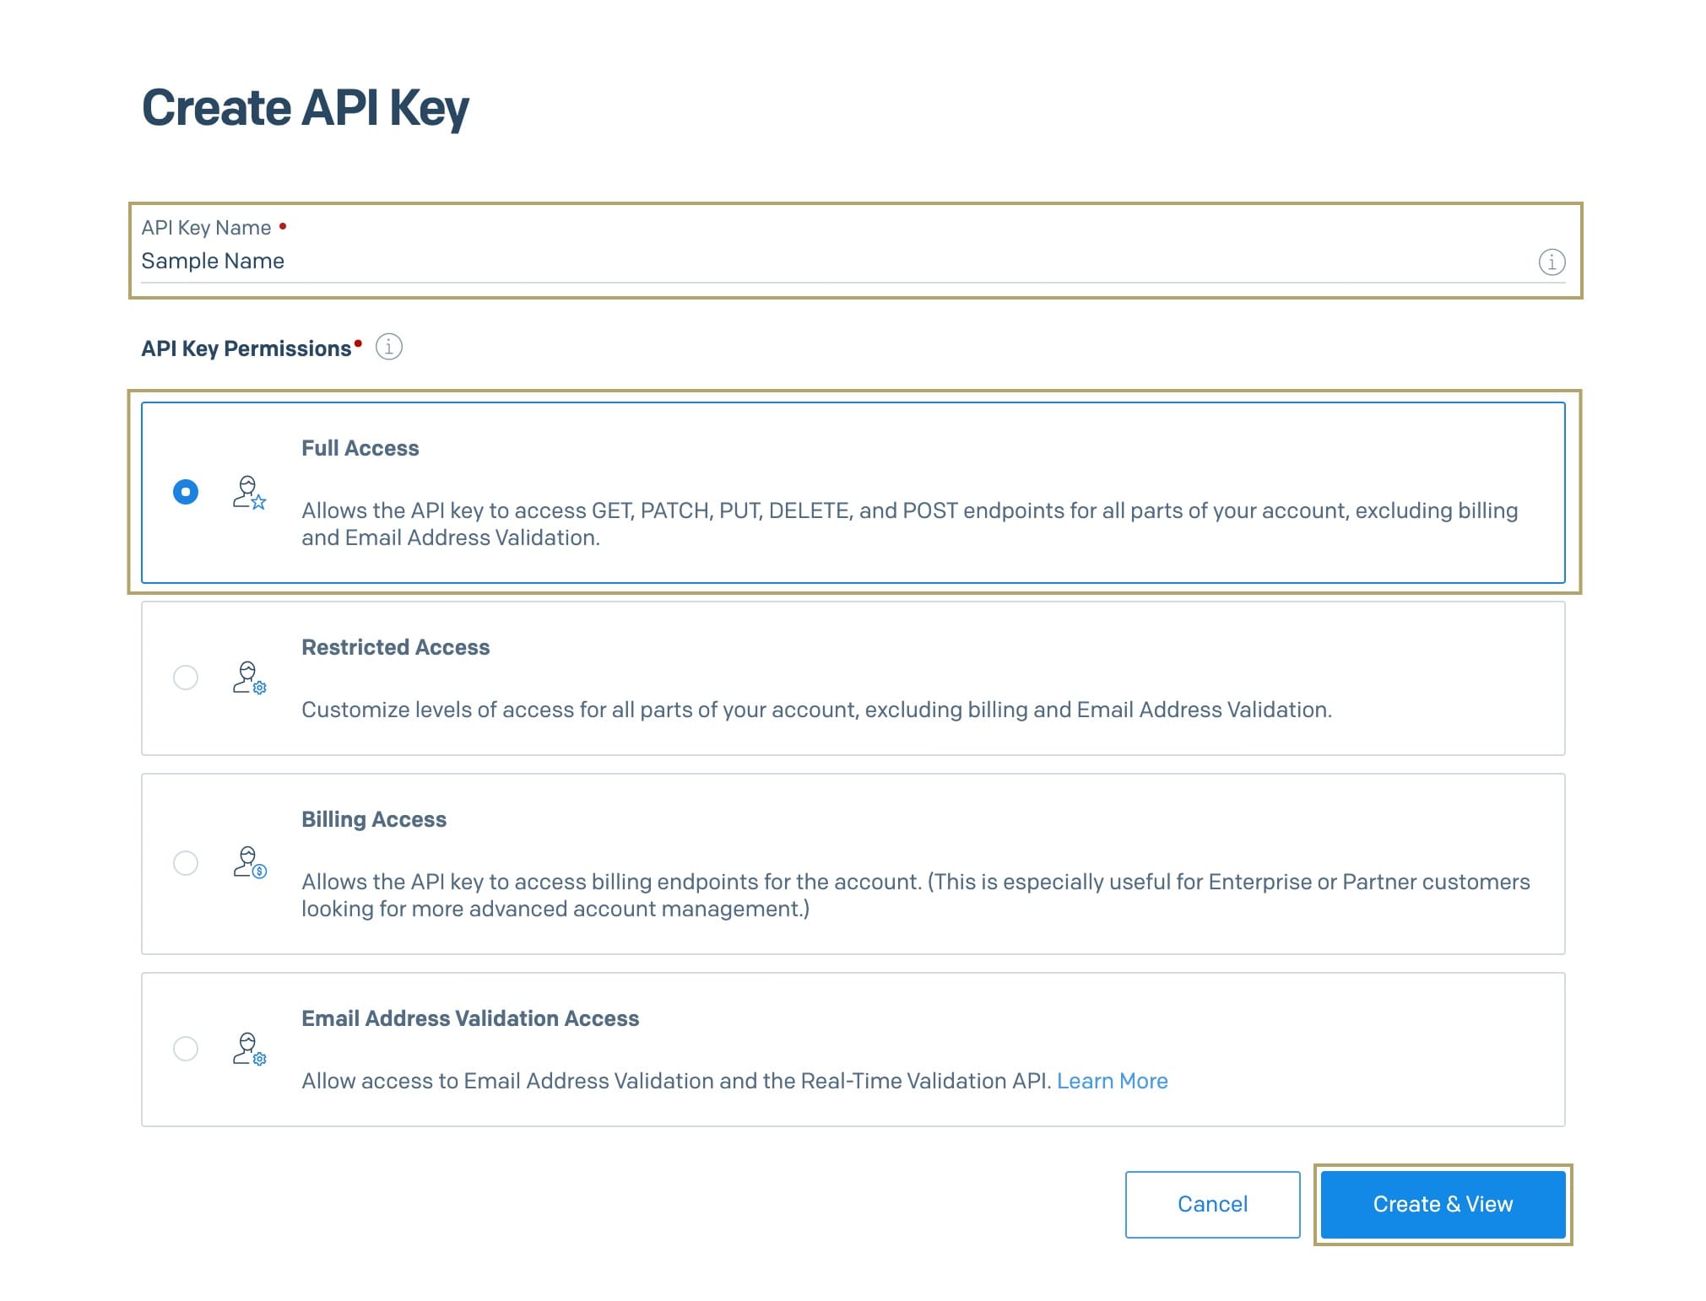The image size is (1706, 1301).
Task: Click the Full Access user star icon
Action: click(x=250, y=493)
